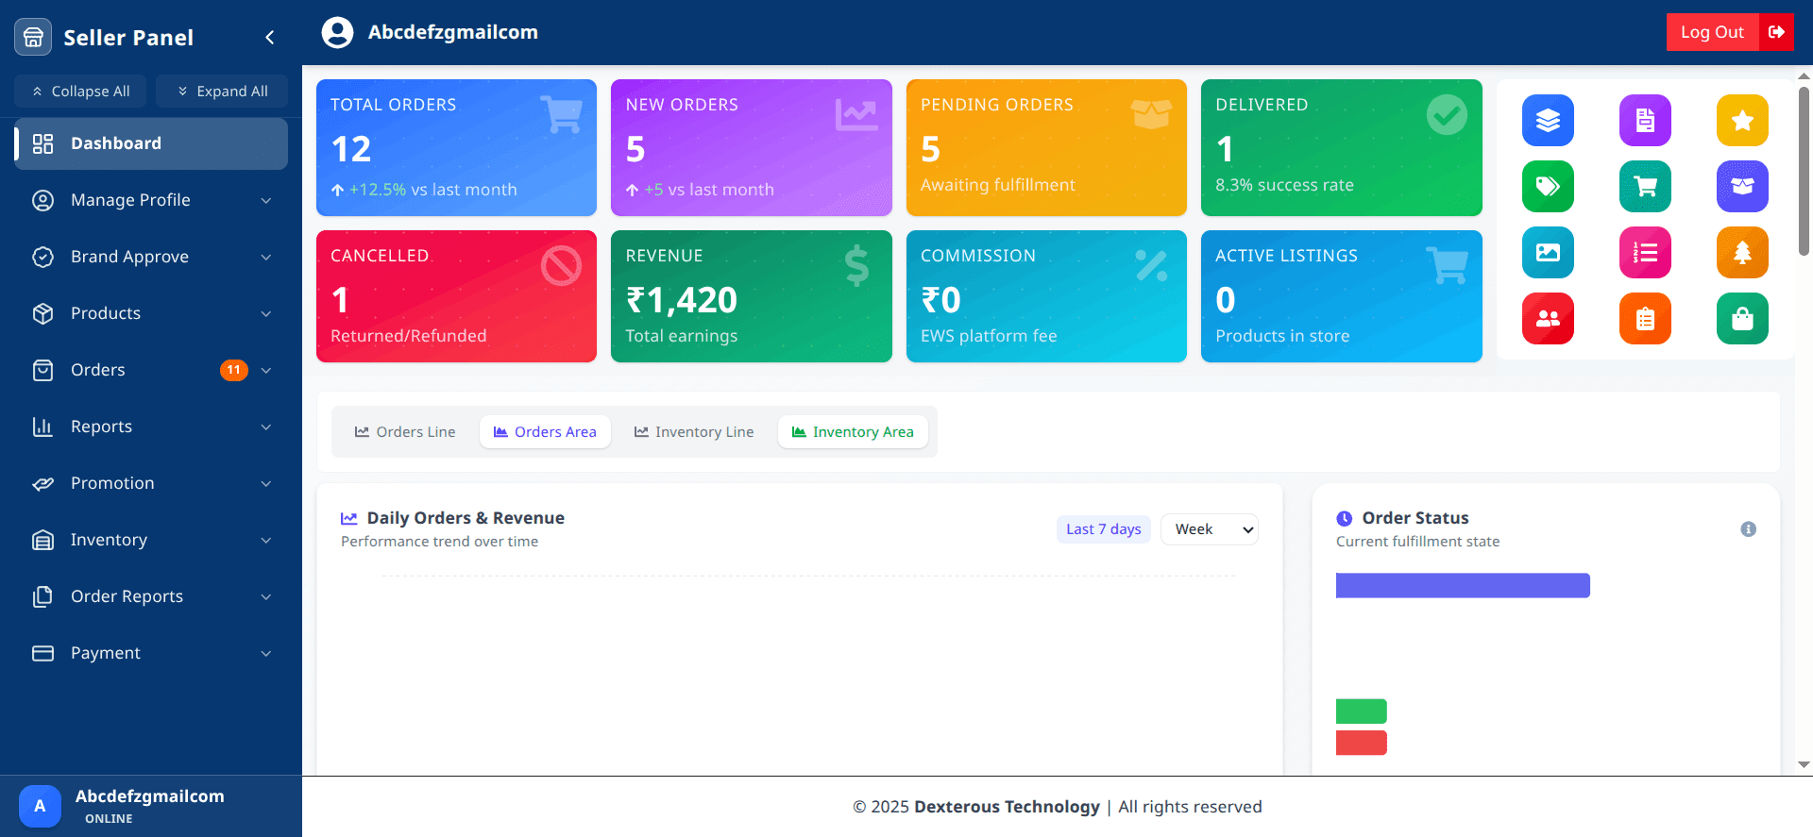Click the red Order Status bar

(x=1362, y=743)
